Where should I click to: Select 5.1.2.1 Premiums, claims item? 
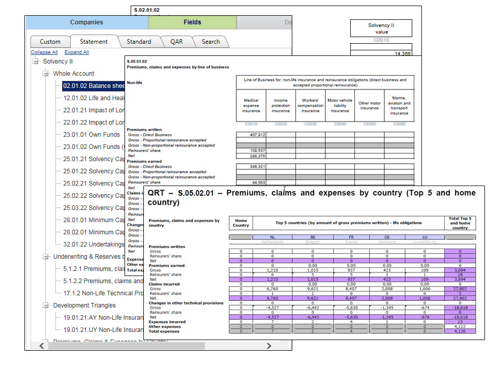94,269
